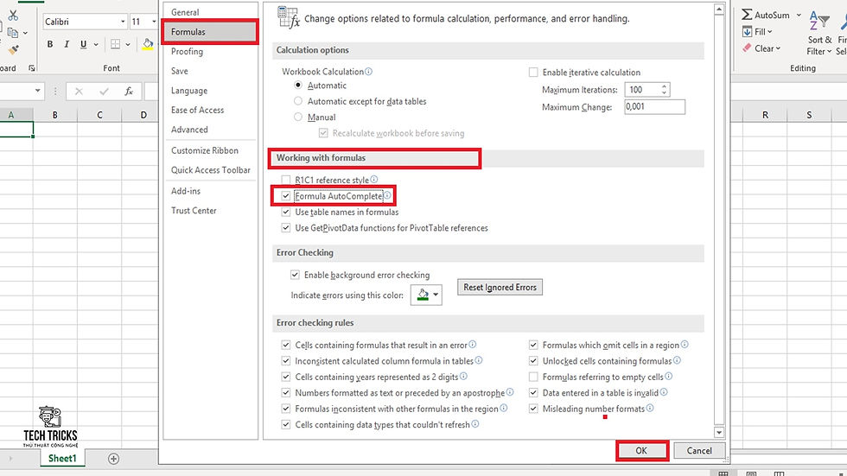This screenshot has height=476, width=847.
Task: Toggle Enable background error checking
Action: pos(295,275)
